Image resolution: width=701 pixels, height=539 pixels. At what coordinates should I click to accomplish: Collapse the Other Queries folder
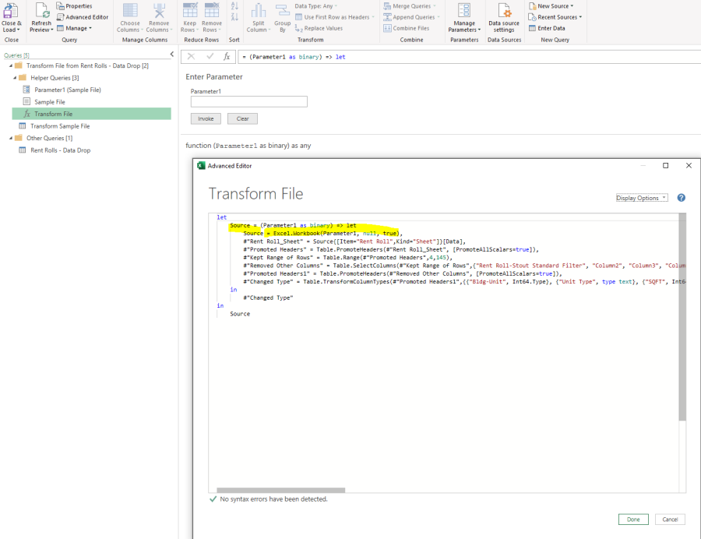coord(11,138)
